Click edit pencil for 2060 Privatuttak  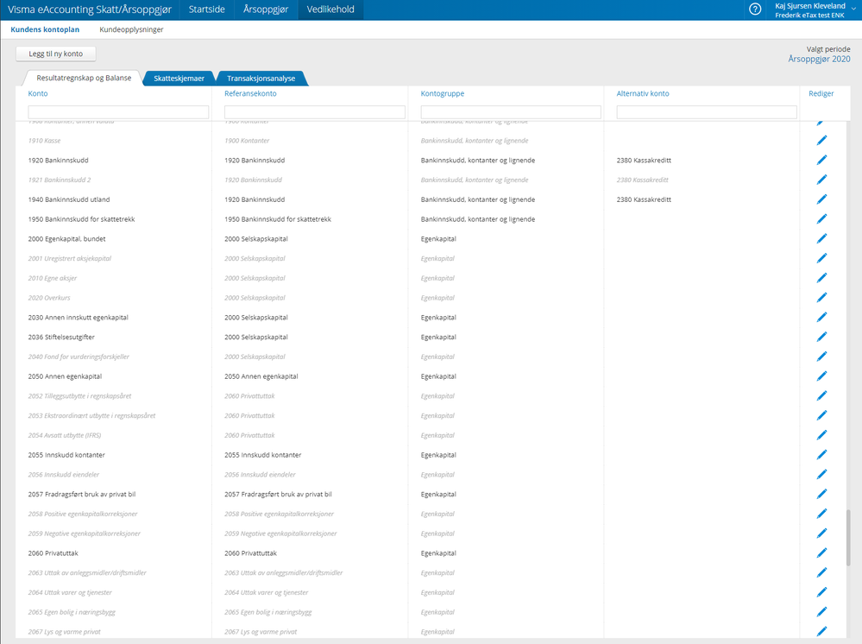click(821, 553)
